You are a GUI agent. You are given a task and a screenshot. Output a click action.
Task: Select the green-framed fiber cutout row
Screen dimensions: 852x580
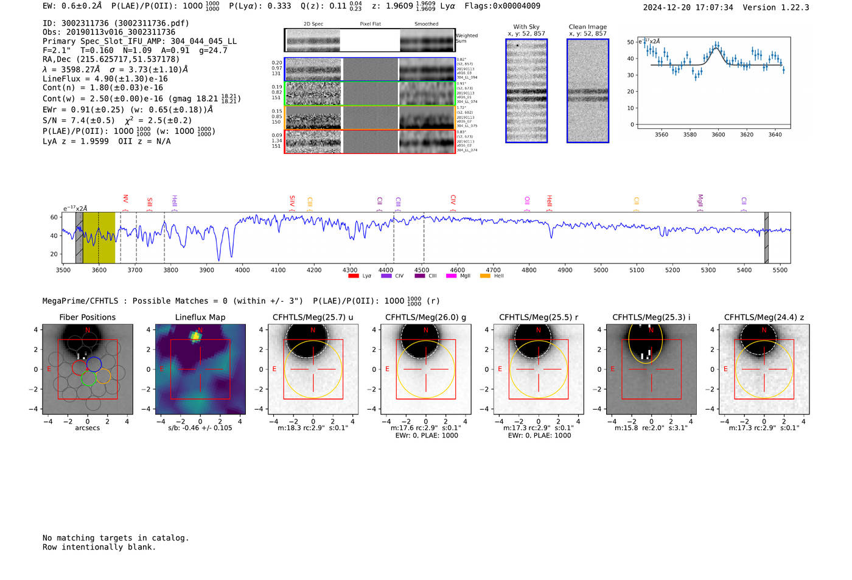pos(370,93)
